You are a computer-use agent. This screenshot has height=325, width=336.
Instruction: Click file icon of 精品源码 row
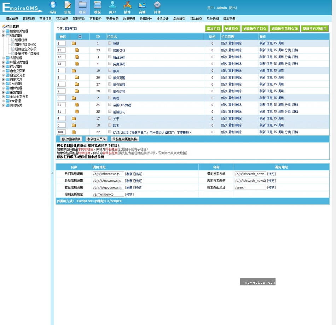77,57
